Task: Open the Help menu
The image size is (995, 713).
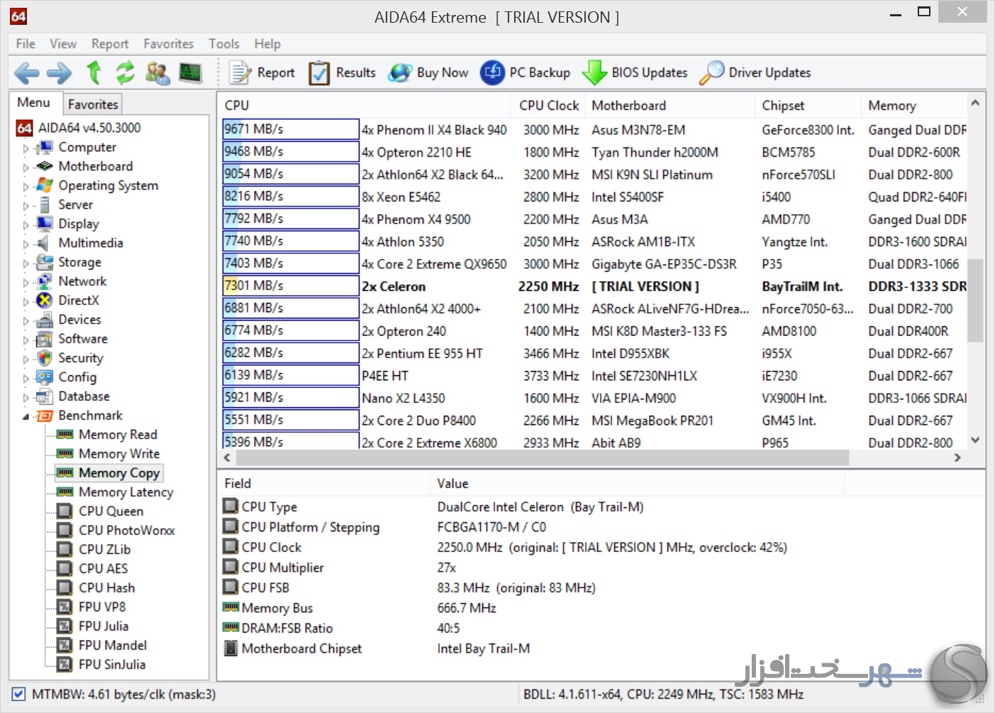Action: click(x=267, y=44)
